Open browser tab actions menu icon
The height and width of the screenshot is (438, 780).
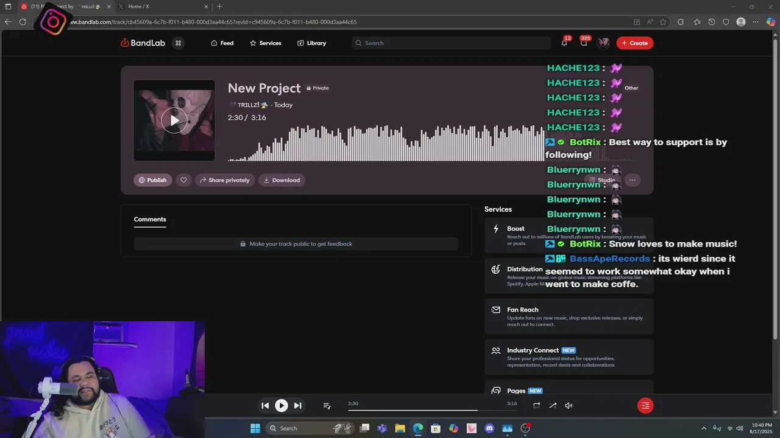8,7
